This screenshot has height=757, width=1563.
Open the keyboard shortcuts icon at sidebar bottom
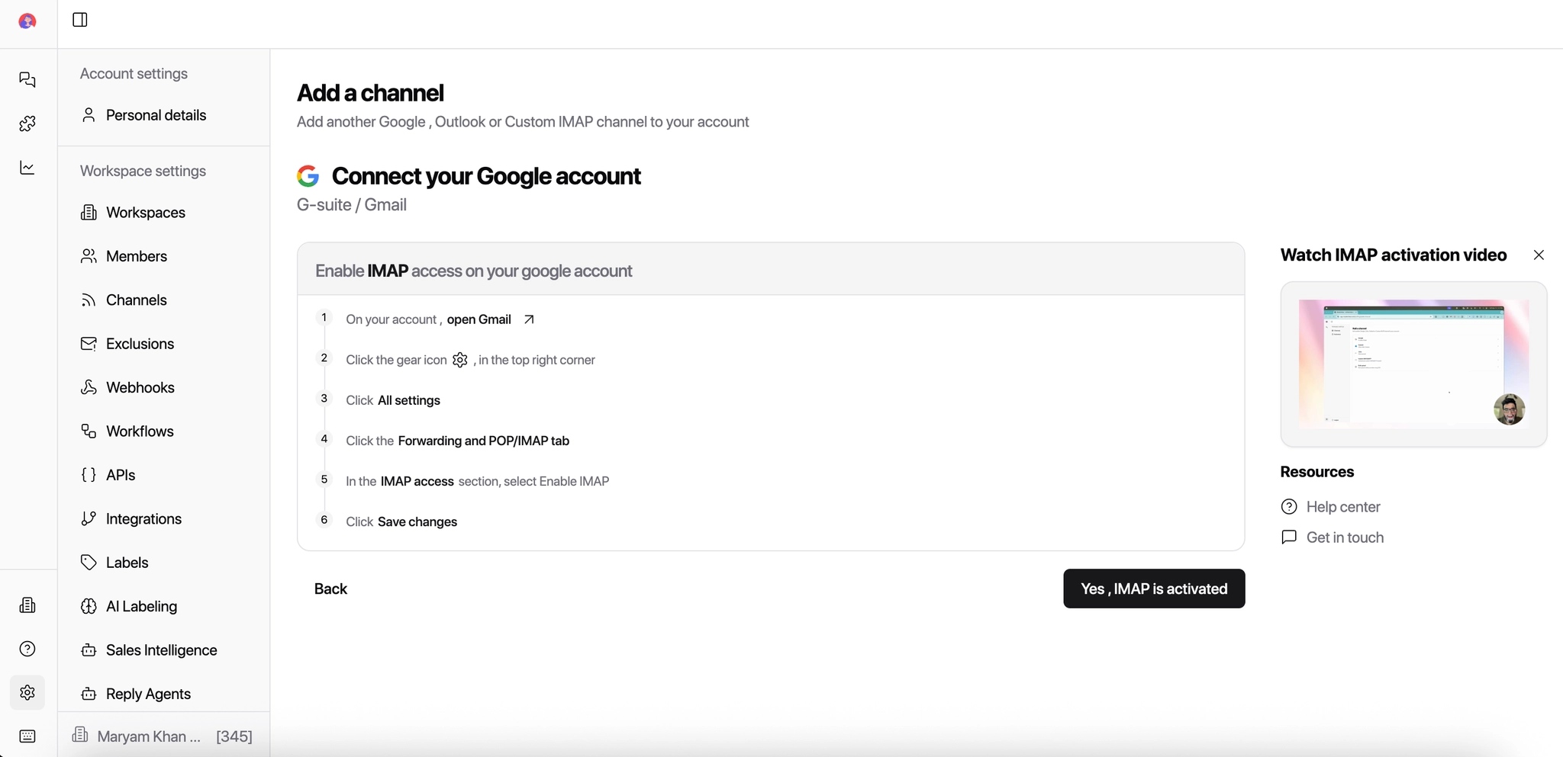[27, 736]
